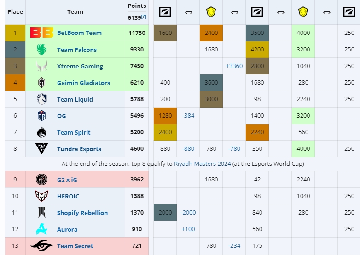Image resolution: width=360 pixels, height=255 pixels.
Task: Click the first DreamLeague tournament header icon
Action: click(x=165, y=12)
